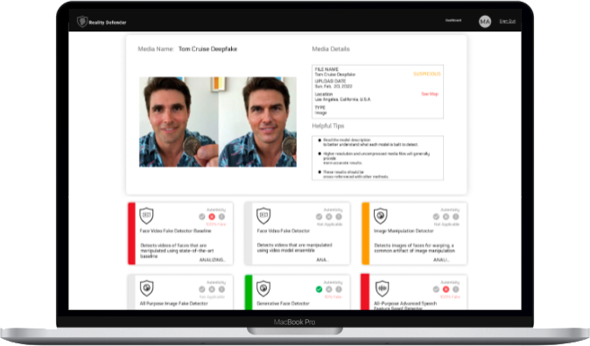The height and width of the screenshot is (346, 590).
Task: Click the SUSPICIOUS status label
Action: tap(426, 74)
